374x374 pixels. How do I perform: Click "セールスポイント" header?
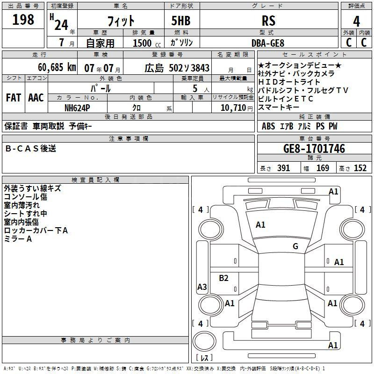(x=315, y=54)
